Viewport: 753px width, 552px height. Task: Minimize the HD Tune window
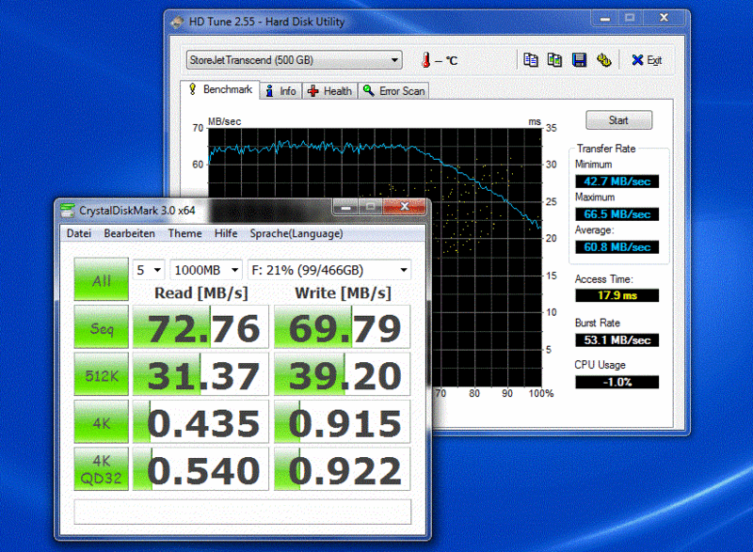pos(604,18)
